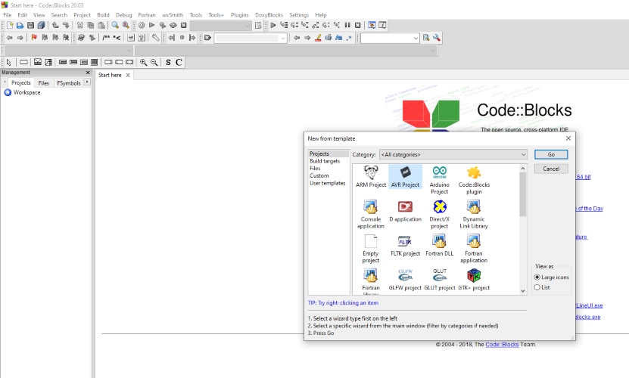This screenshot has width=629, height=378.
Task: Select the FLTK project template
Action: click(405, 246)
